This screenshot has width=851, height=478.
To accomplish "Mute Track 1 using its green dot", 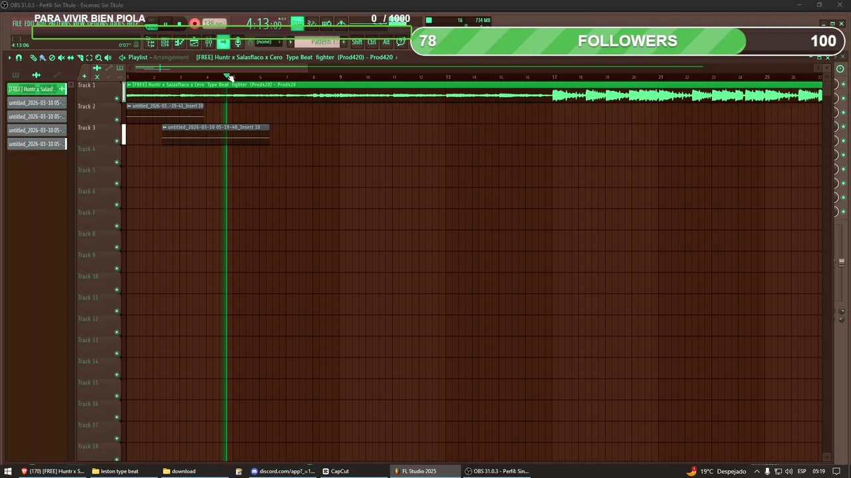I will tap(117, 99).
